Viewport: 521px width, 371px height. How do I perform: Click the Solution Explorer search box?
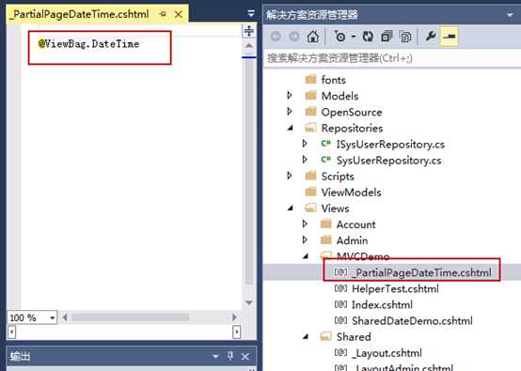coord(392,58)
